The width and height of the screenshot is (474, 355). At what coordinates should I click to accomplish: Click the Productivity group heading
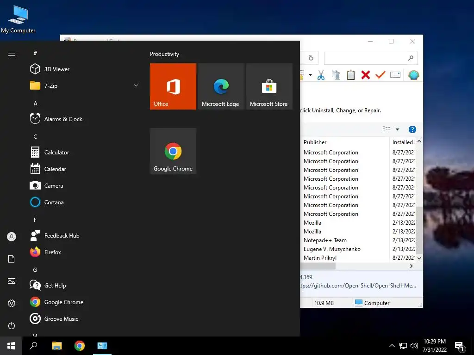(x=164, y=54)
